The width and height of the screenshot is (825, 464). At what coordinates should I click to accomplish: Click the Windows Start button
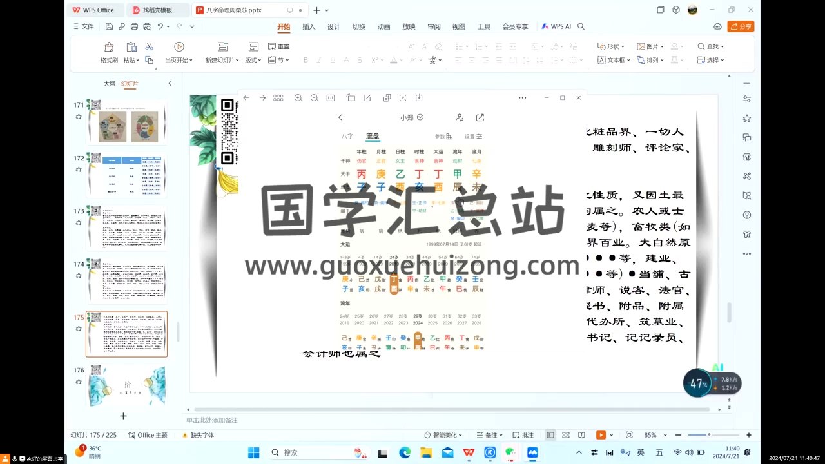254,452
